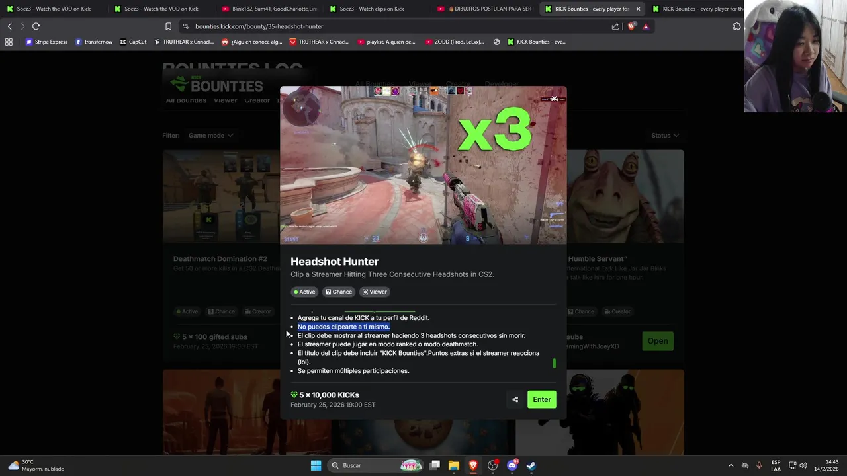This screenshot has width=847, height=476.
Task: Close the Headshot Hunter popup
Action: (555, 99)
